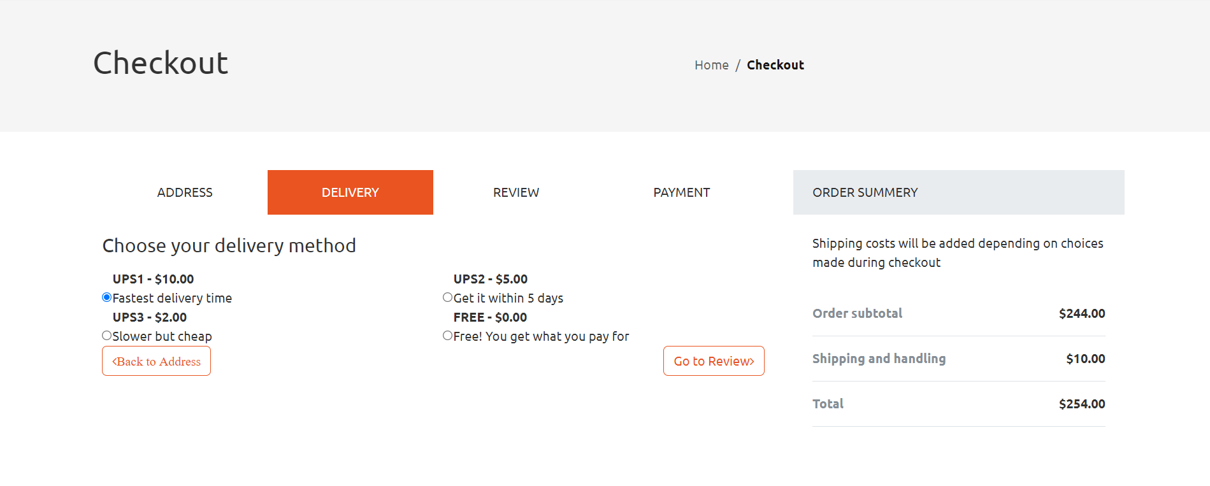
Task: Select the DELIVERY tab
Action: (350, 192)
